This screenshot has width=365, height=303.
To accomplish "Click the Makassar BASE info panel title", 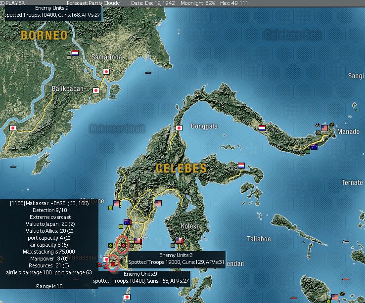I will tap(49, 203).
